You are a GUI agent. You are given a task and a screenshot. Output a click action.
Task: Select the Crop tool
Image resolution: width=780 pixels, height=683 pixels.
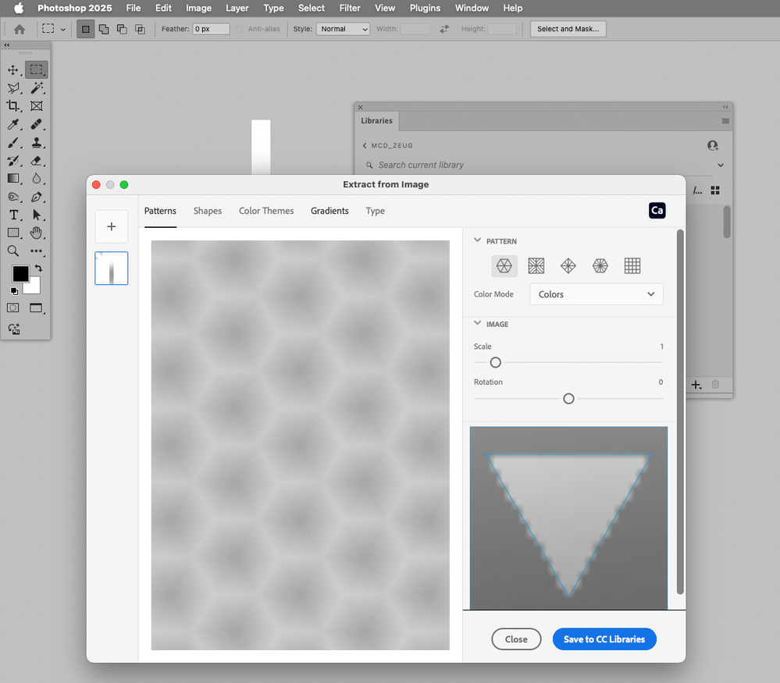13,106
